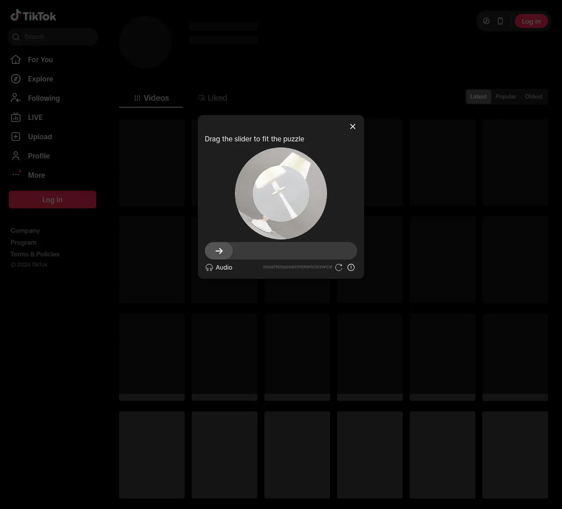This screenshot has width=562, height=509.
Task: Click the puzzle slider arrow handle
Action: (219, 251)
